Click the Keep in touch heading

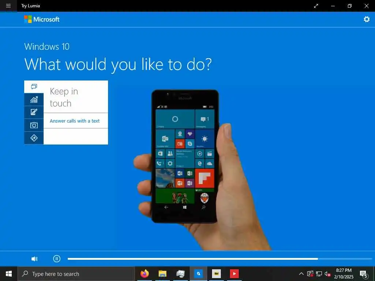point(64,97)
